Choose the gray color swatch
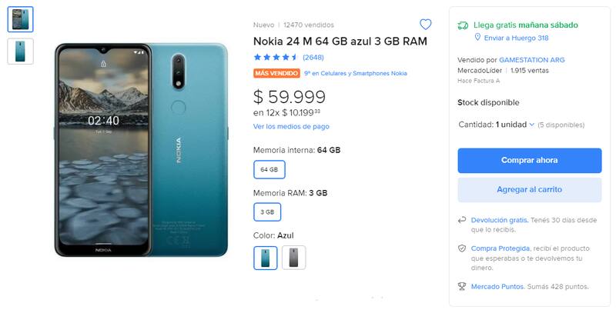 click(294, 258)
